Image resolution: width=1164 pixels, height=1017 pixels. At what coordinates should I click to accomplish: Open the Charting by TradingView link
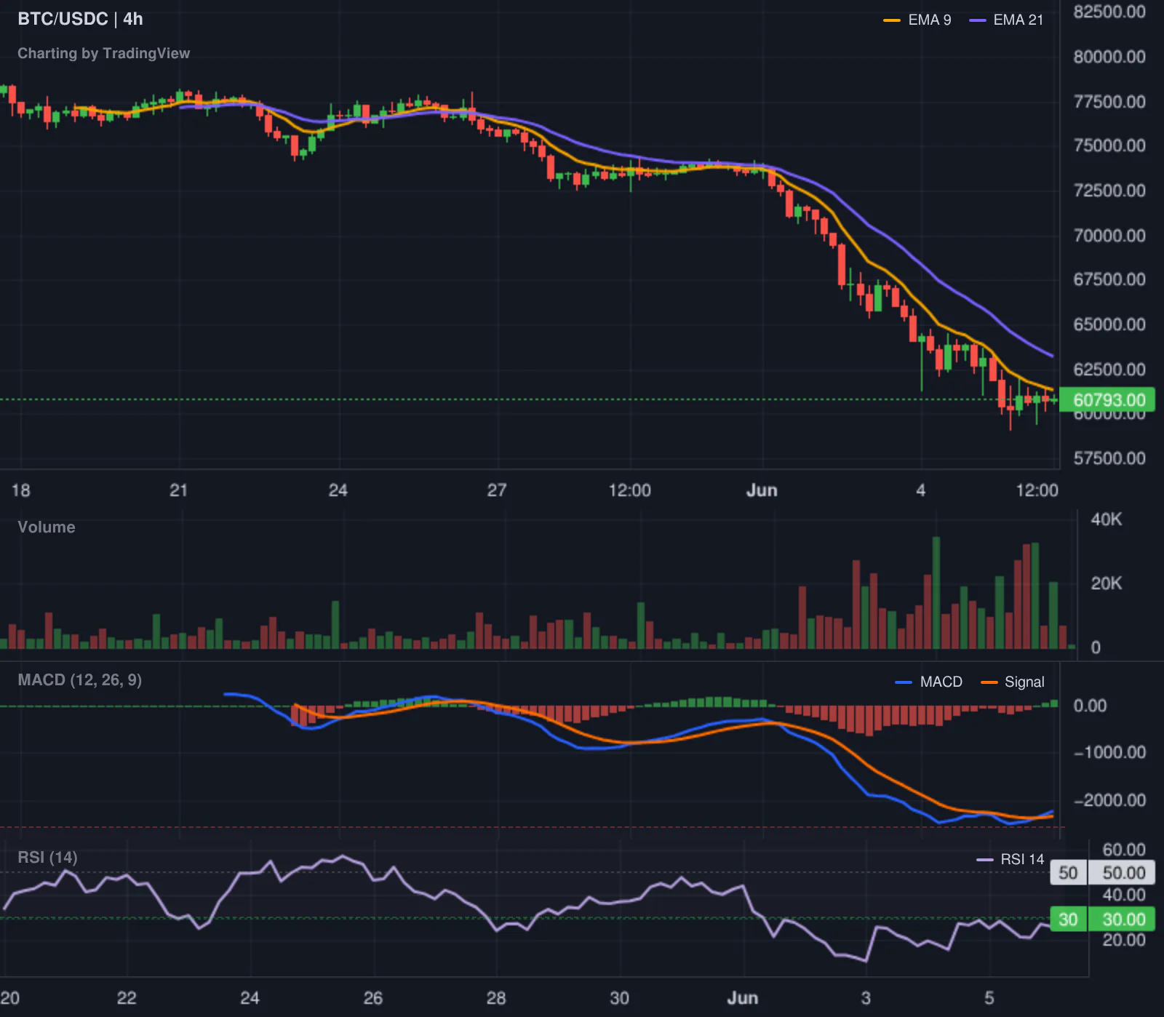(x=103, y=53)
